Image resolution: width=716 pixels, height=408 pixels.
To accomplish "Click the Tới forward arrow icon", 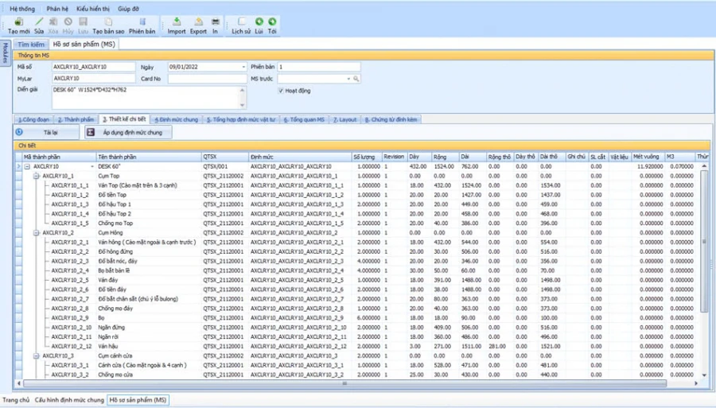I will [x=272, y=21].
